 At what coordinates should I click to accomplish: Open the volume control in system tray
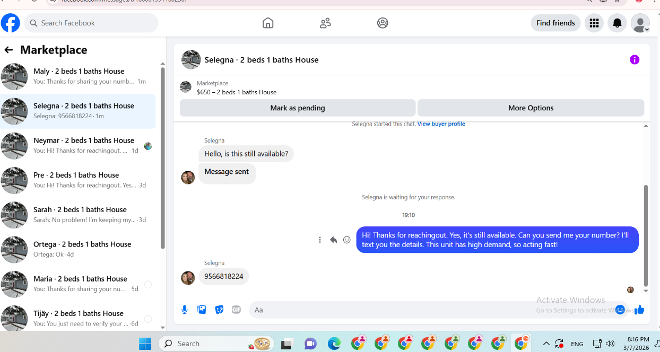610,344
